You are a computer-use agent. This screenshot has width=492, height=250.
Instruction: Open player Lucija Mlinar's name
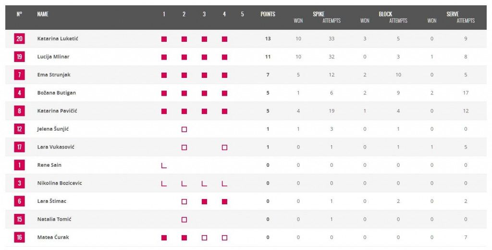tap(53, 57)
